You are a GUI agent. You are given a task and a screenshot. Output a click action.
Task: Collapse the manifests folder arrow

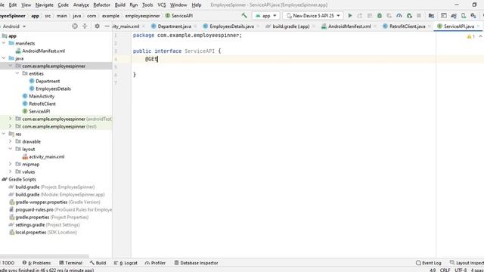[x=4, y=43]
